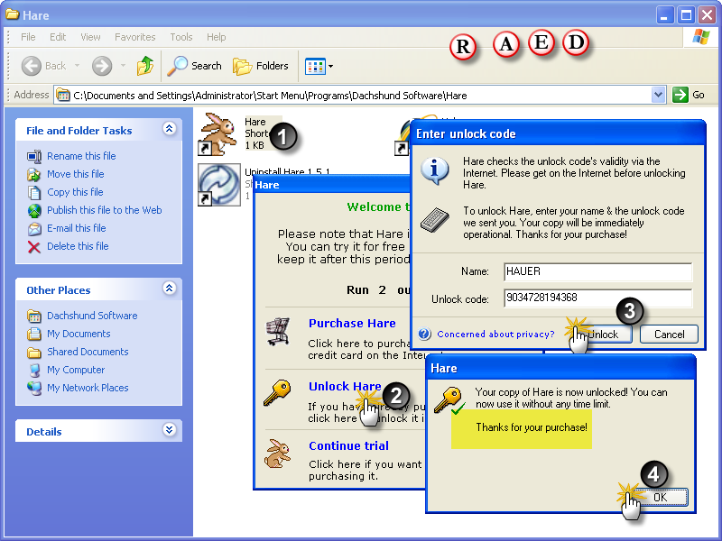This screenshot has height=541, width=722.
Task: Click the E-mail envelope icon
Action: [34, 229]
